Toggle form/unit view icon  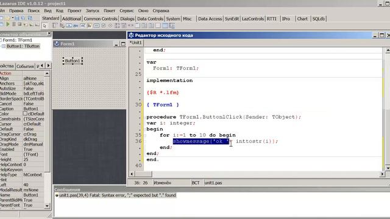click(x=30, y=18)
